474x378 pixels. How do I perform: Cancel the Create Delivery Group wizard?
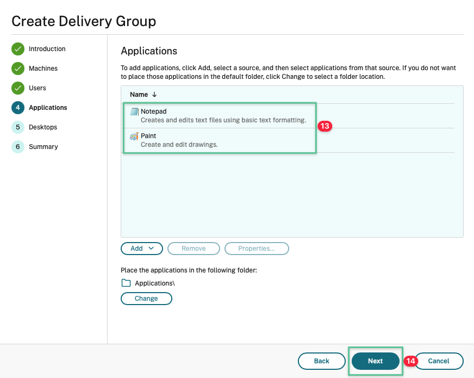point(439,361)
